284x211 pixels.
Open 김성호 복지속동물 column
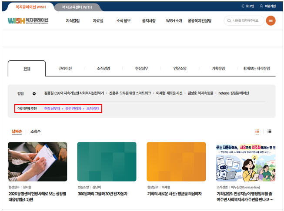200,93
